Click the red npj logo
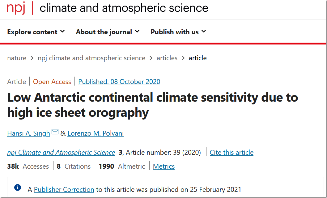This screenshot has width=327, height=198. (x=16, y=8)
